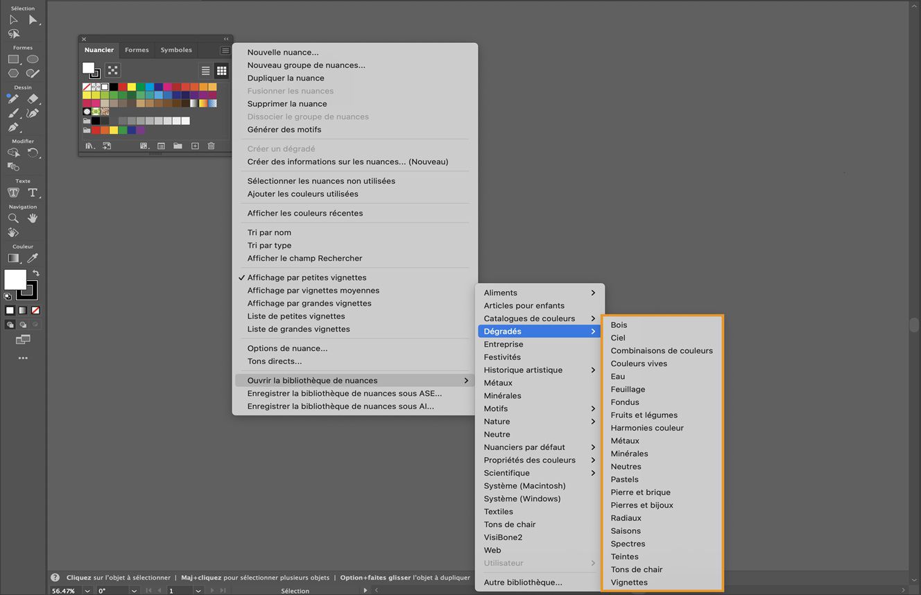Image resolution: width=921 pixels, height=595 pixels.
Task: Select the Pen tool
Action: [13, 127]
